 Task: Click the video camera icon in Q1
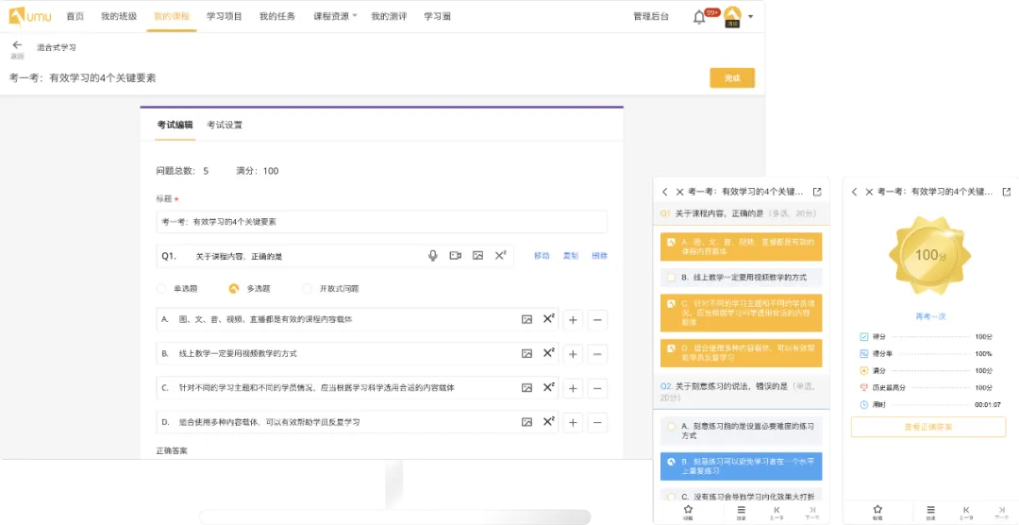tap(456, 256)
